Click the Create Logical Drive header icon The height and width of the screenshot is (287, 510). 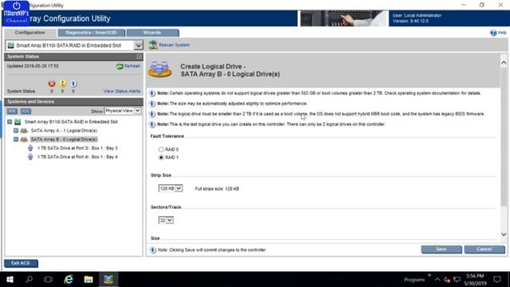coord(159,69)
